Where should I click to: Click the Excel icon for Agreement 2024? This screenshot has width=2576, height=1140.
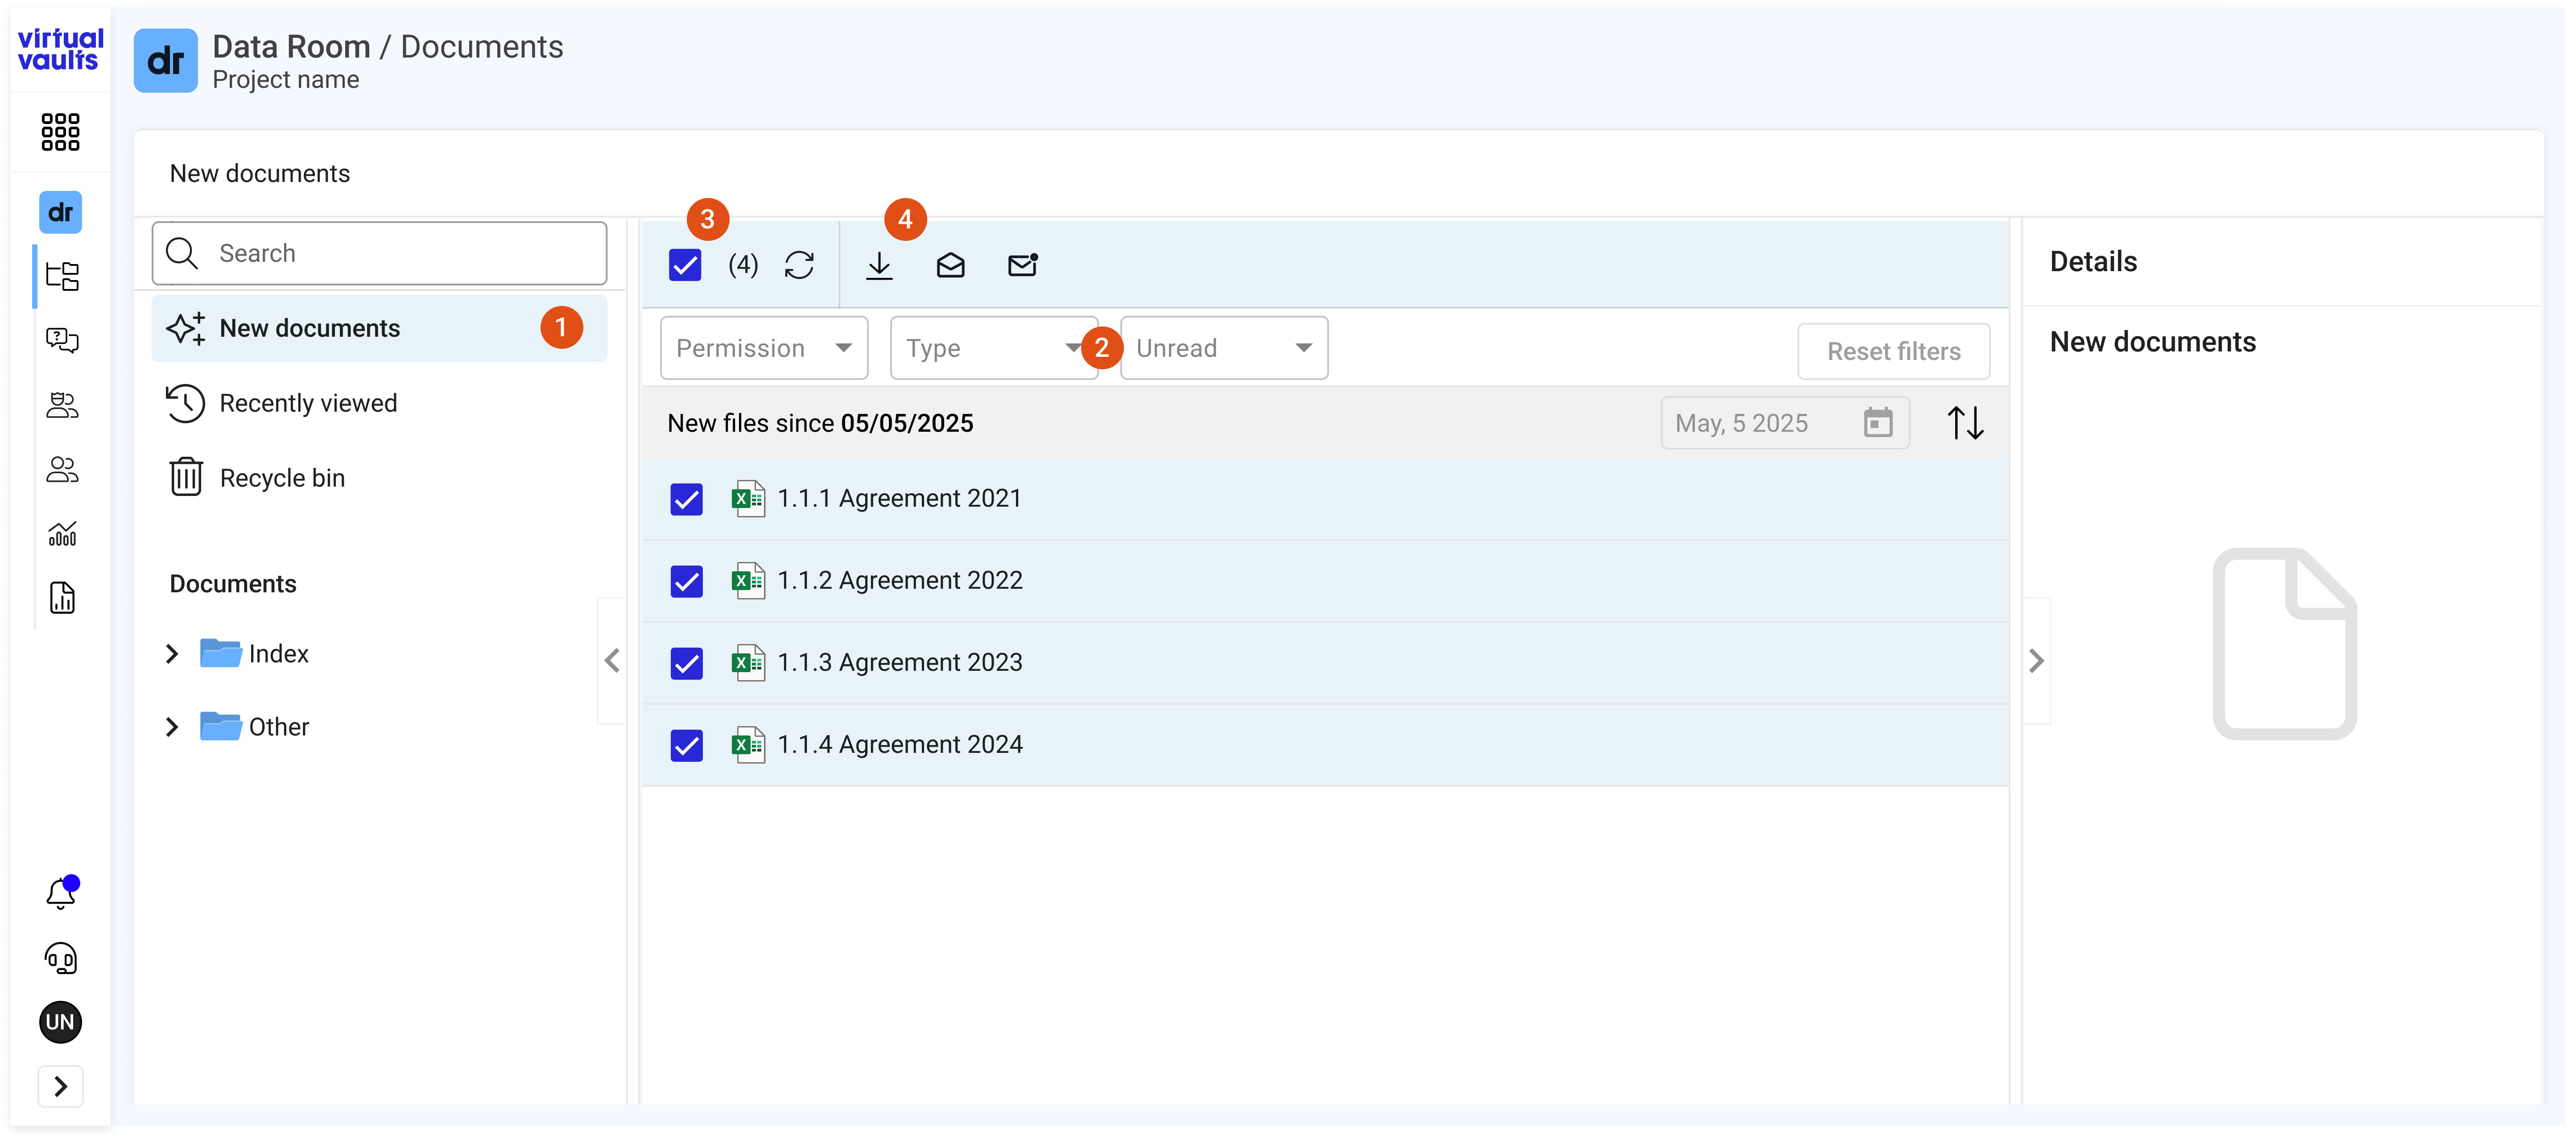pyautogui.click(x=747, y=744)
